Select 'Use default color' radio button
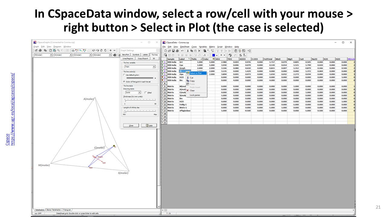 [124, 75]
